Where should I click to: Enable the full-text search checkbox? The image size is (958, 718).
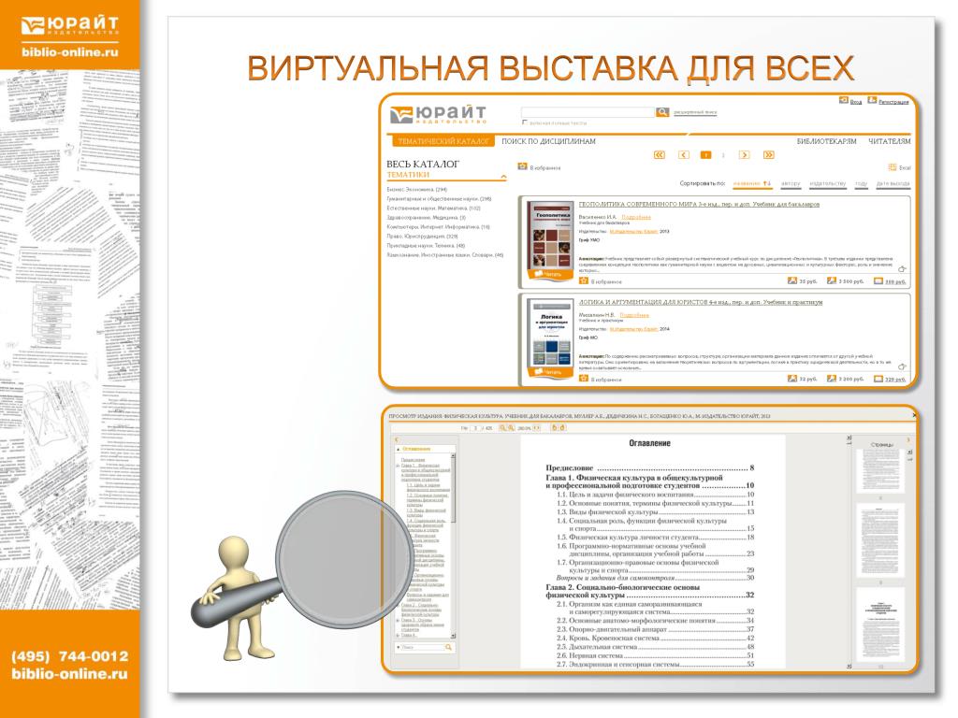pos(525,122)
